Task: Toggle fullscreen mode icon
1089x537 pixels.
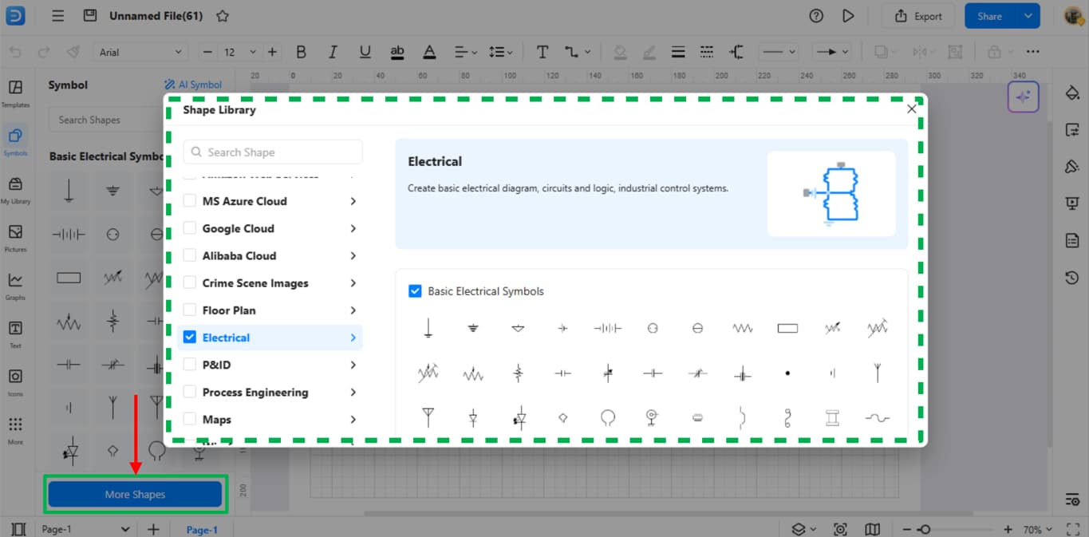Action: (1074, 529)
